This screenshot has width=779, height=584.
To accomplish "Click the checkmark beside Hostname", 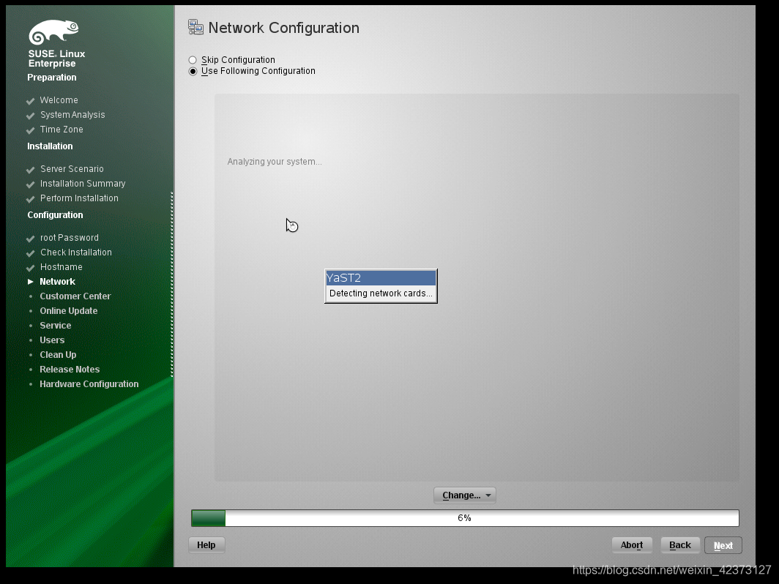I will click(30, 268).
